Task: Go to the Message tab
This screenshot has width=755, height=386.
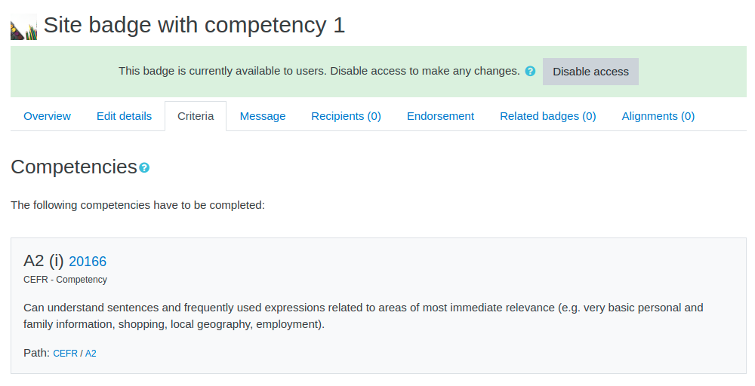Action: [x=263, y=116]
